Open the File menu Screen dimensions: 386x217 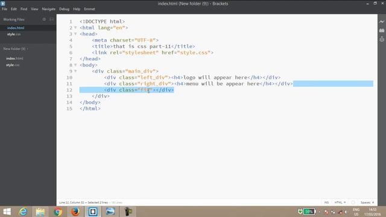[4, 9]
